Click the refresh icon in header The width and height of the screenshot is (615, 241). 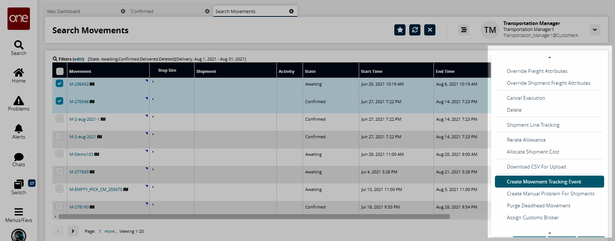coord(415,30)
